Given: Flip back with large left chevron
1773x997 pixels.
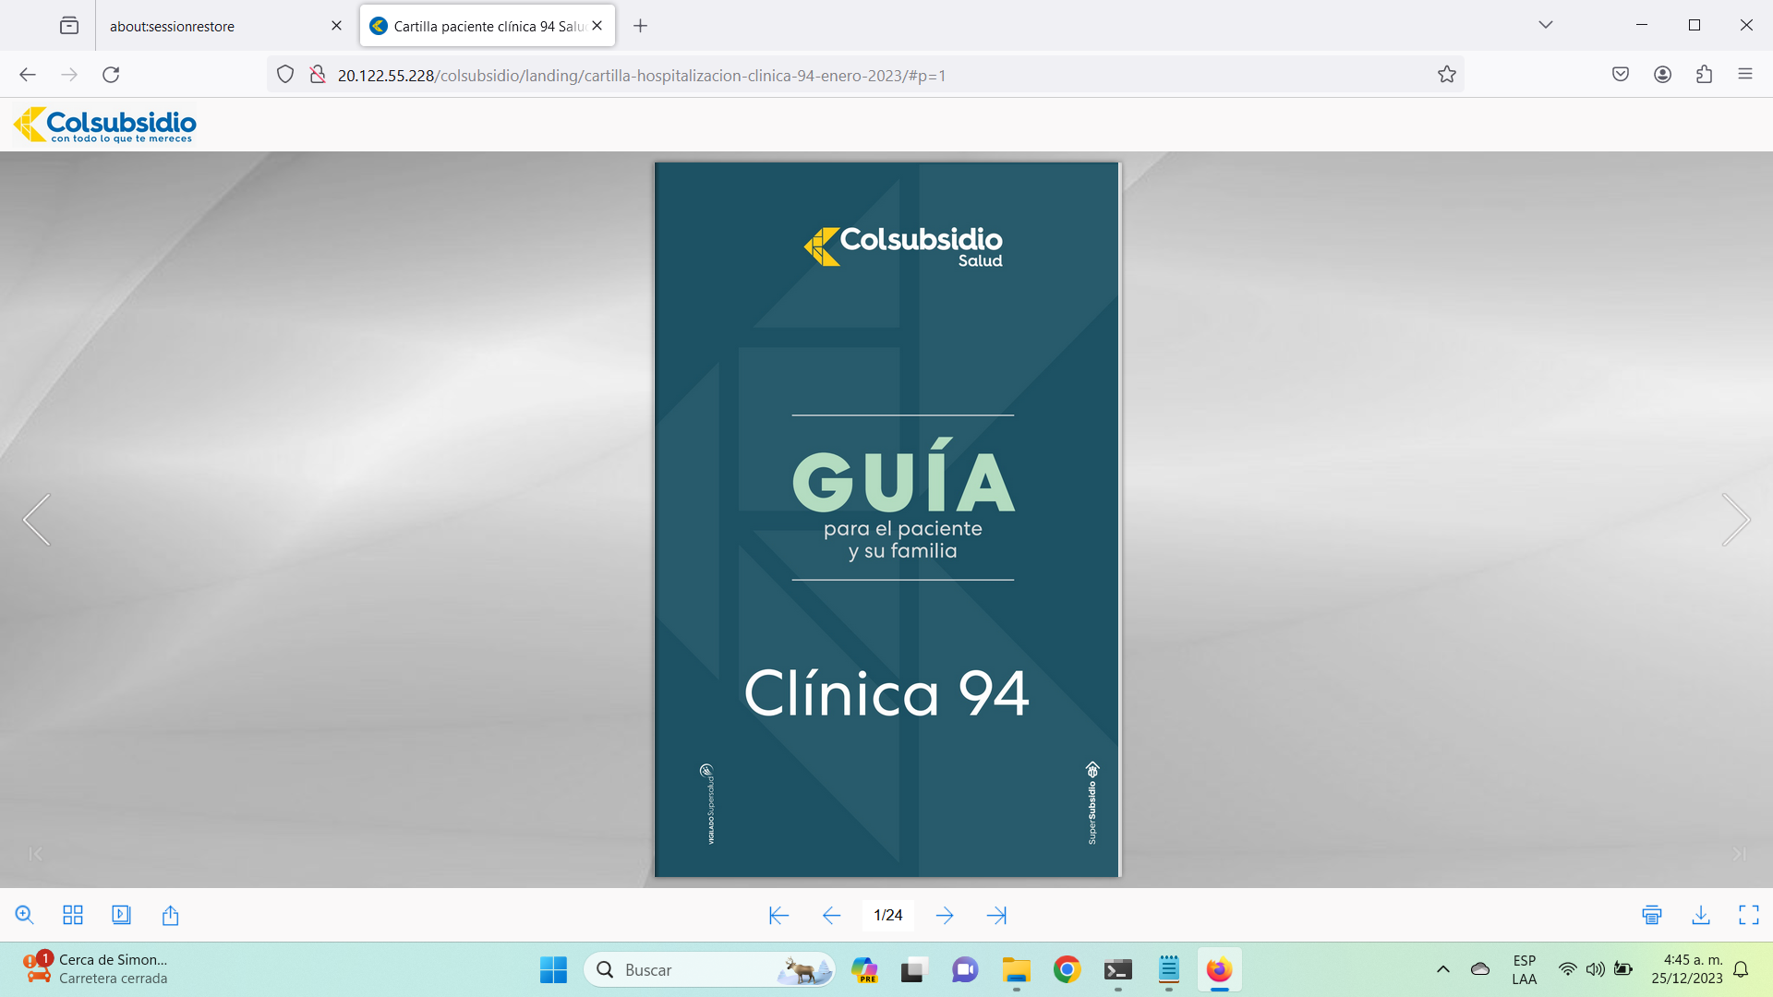Looking at the screenshot, I should 37,520.
